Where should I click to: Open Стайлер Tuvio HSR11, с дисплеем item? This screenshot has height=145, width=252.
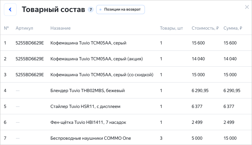click(86, 107)
